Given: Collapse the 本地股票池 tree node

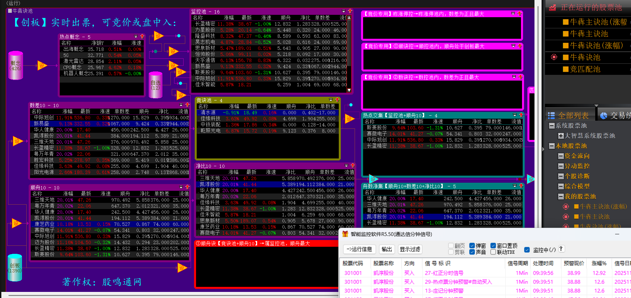Looking at the screenshot, I should tap(552, 146).
